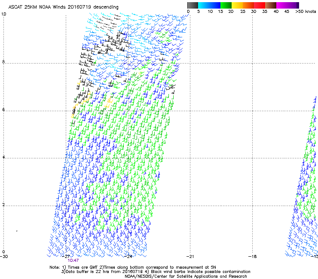Click the "NOAA/NESDIS/Center for Satellite Applications and Research" credit
Image resolution: width=318 pixels, height=279 pixels.
pyautogui.click(x=186, y=276)
